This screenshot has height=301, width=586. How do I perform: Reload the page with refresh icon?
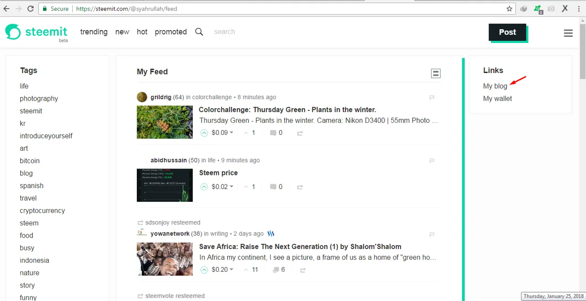click(31, 9)
